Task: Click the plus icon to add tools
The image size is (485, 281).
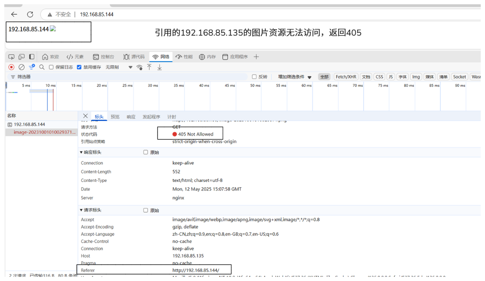Action: pyautogui.click(x=256, y=57)
